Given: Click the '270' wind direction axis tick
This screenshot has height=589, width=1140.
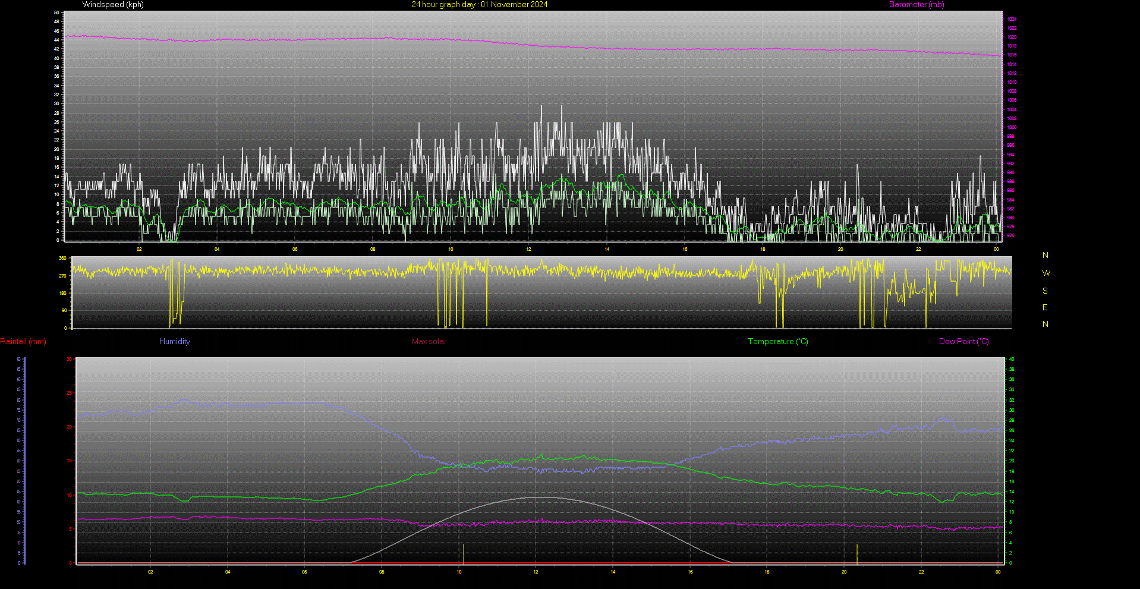Looking at the screenshot, I should pyautogui.click(x=62, y=276).
